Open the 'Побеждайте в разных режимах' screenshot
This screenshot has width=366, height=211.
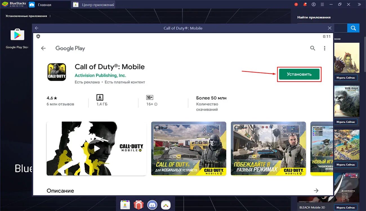268,149
